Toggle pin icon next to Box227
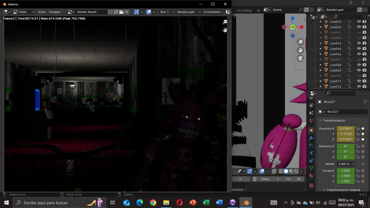This screenshot has width=370, height=208. coord(365,102)
